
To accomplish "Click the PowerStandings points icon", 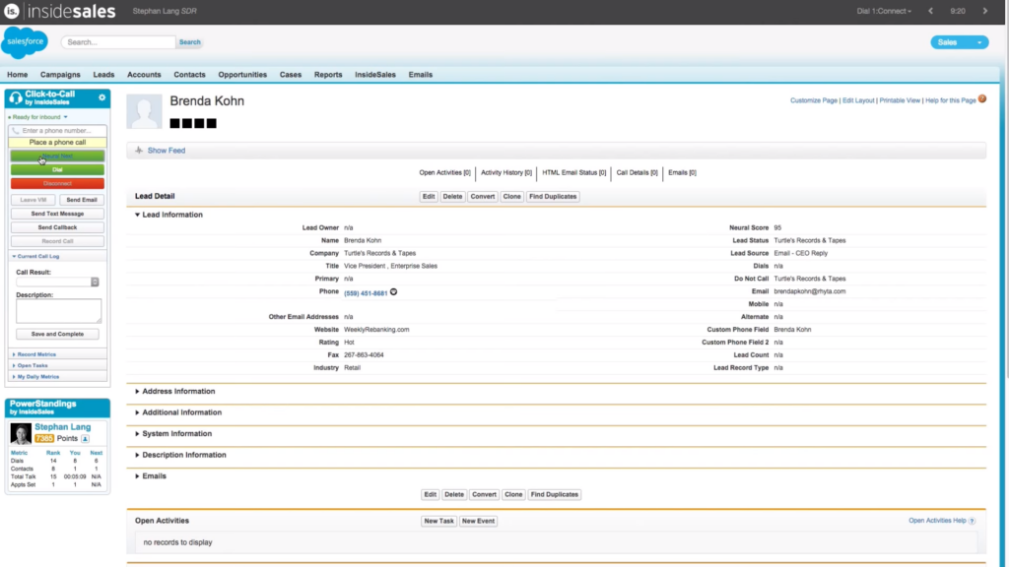I will click(85, 438).
